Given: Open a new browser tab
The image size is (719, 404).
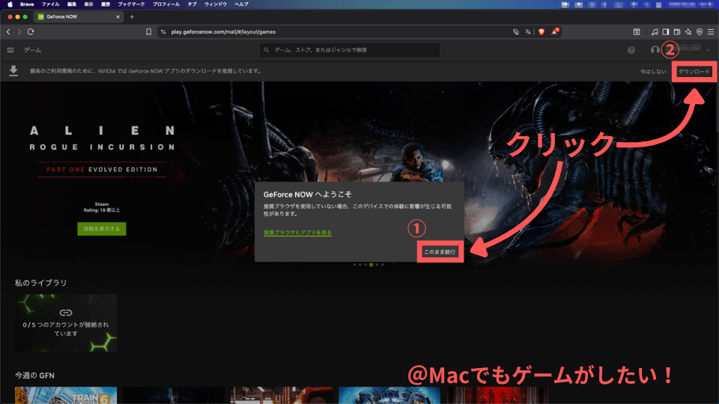Looking at the screenshot, I should click(x=132, y=16).
